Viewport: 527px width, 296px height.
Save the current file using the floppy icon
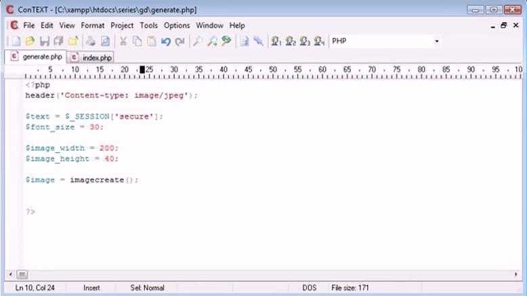pyautogui.click(x=44, y=41)
